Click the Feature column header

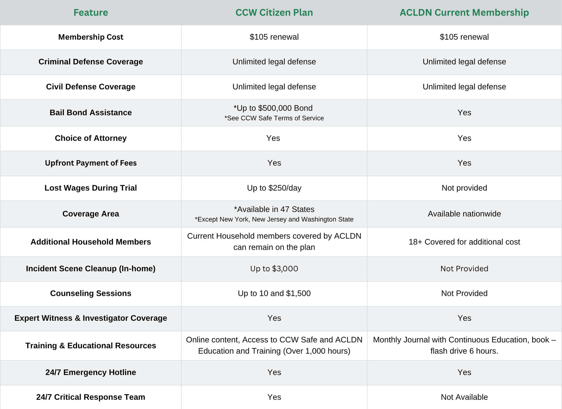(x=90, y=13)
